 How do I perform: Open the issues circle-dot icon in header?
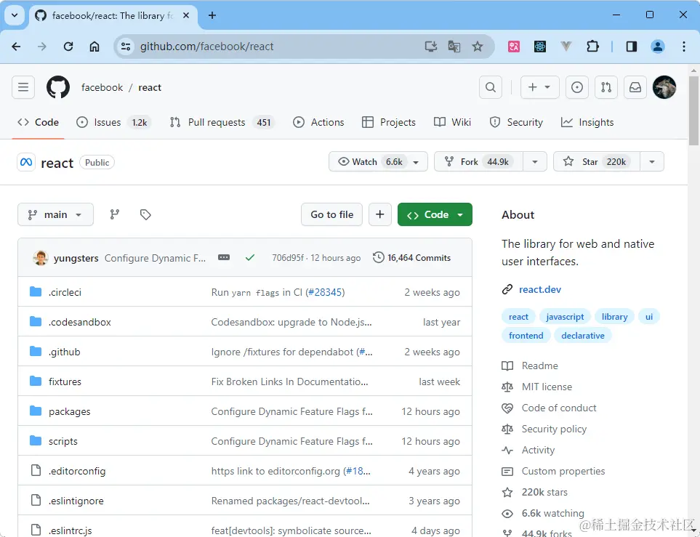[576, 87]
